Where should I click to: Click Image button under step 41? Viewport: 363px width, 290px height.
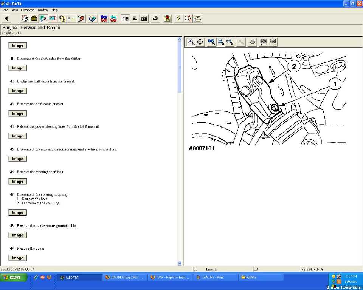(x=17, y=68)
